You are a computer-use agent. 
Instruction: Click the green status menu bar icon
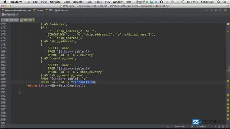[x=147, y=2]
